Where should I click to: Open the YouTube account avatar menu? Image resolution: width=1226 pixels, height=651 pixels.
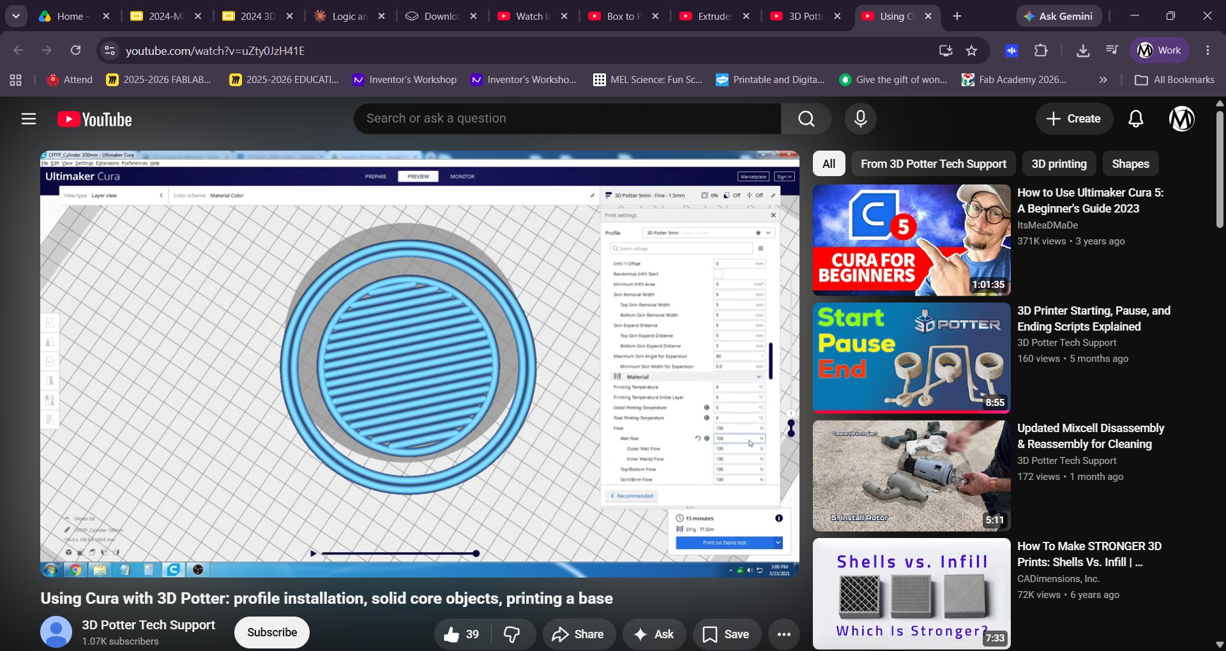pyautogui.click(x=1182, y=119)
